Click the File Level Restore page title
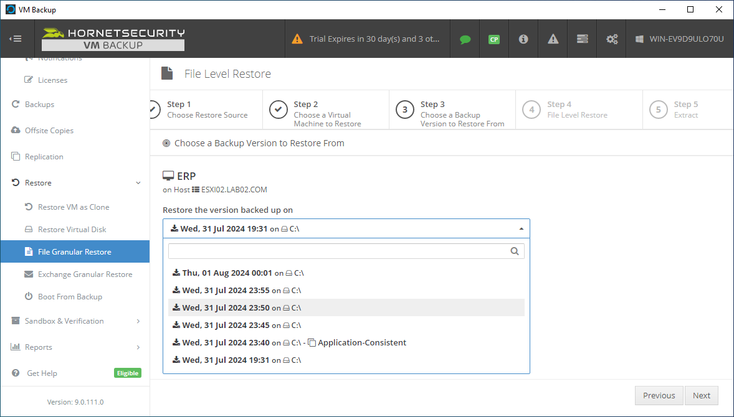The height and width of the screenshot is (417, 734). (x=227, y=74)
